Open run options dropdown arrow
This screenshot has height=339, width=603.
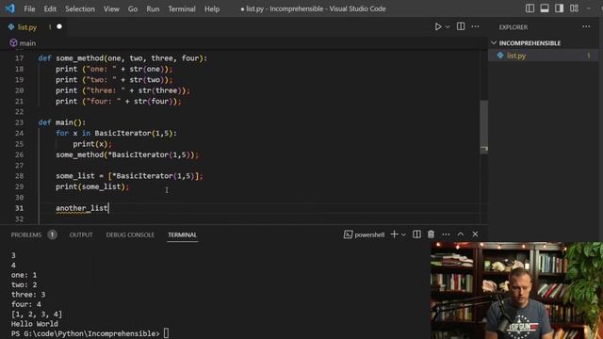pos(448,27)
